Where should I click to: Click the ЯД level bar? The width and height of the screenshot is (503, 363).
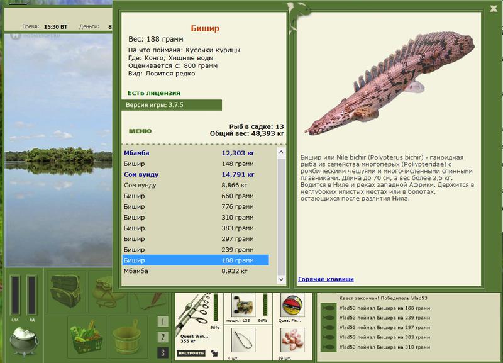click(x=32, y=294)
